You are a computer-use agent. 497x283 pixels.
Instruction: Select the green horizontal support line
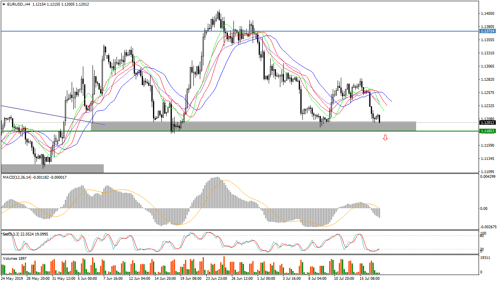point(240,131)
